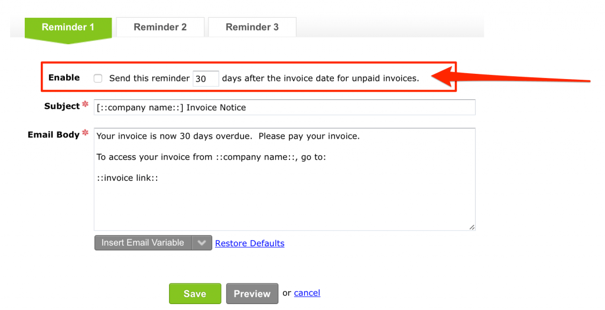Screen dimensions: 605x310
Task: Click the red arrow annotation
Action: pos(510,77)
